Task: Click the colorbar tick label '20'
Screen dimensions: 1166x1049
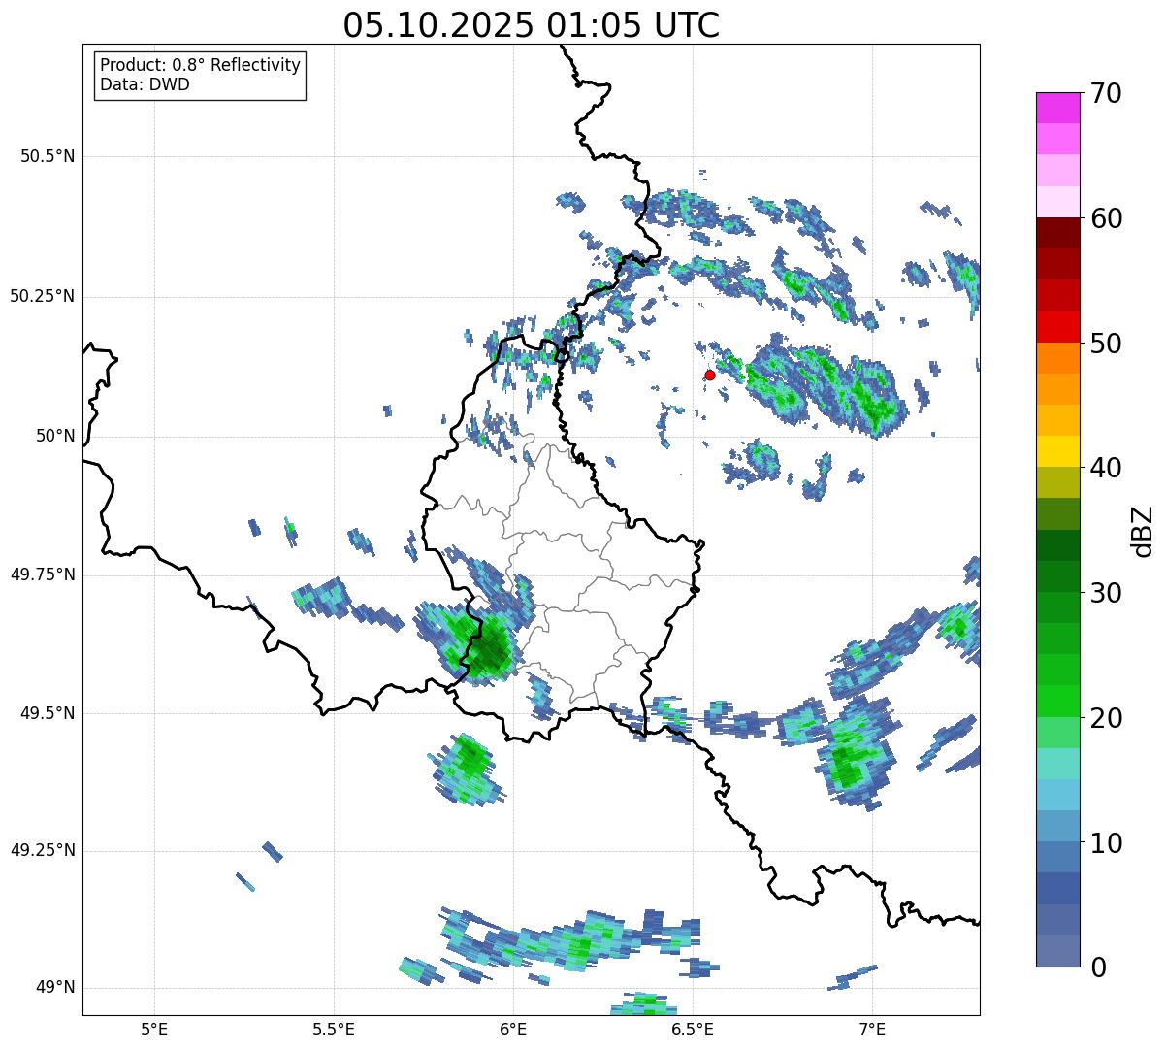Action: click(x=1107, y=718)
